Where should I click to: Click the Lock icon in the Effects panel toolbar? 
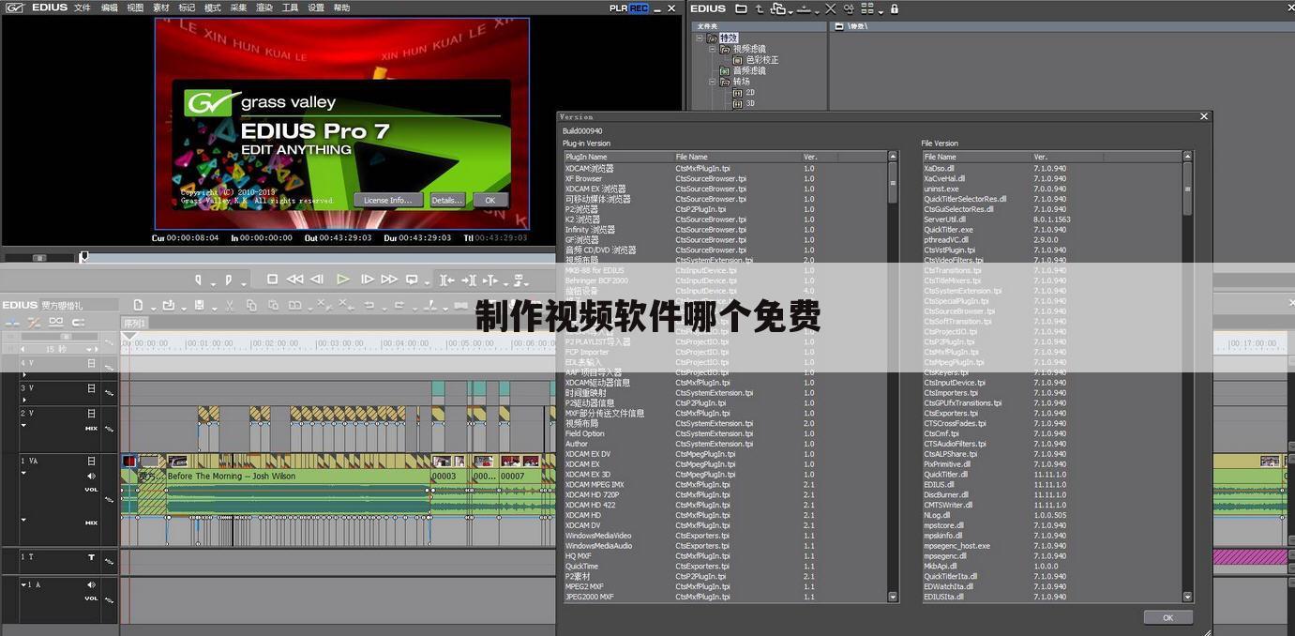point(894,8)
